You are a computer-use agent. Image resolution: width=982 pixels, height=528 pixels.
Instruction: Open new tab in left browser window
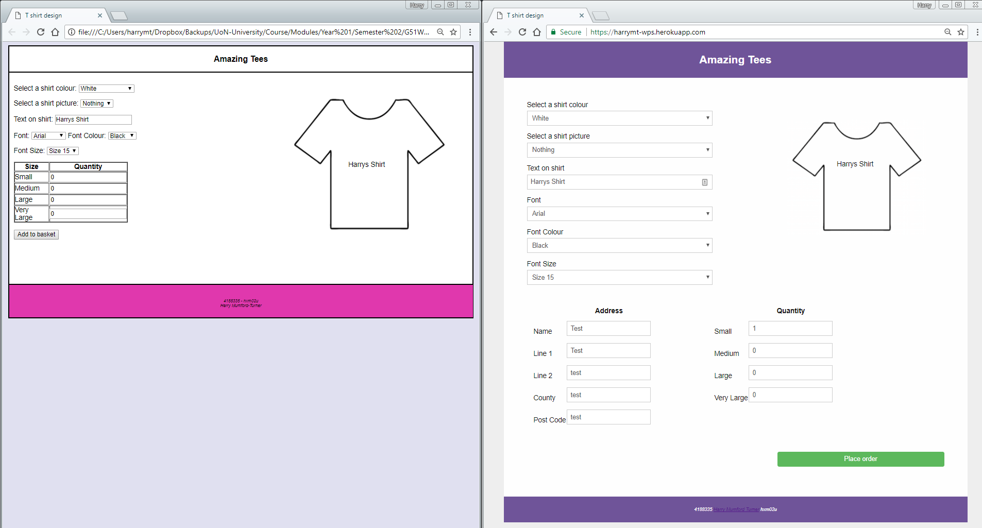(x=119, y=16)
